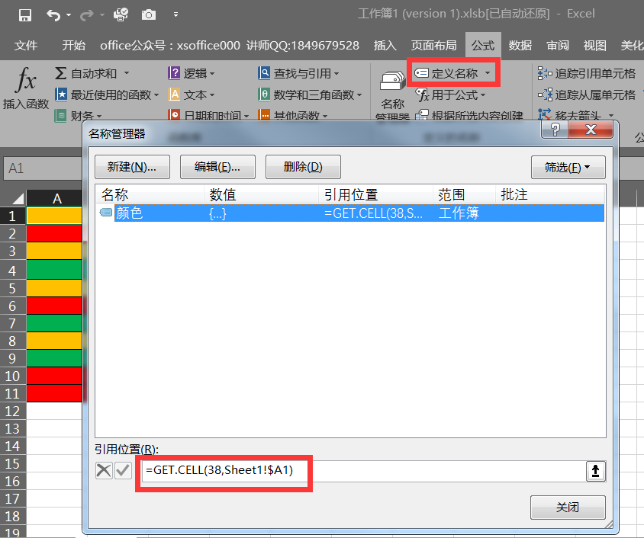The height and width of the screenshot is (538, 644).
Task: Open the Lookup & Reference (查找与引用) dropdown
Action: [x=335, y=73]
